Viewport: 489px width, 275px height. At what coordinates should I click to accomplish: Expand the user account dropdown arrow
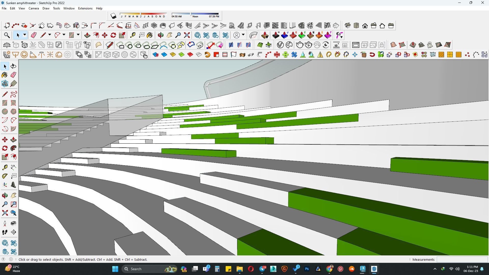pyautogui.click(x=243, y=35)
